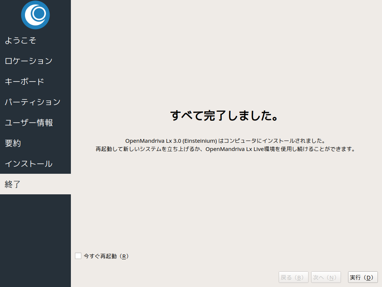The height and width of the screenshot is (287, 382).
Task: Enable the 今すぐ再起動 (R) checkbox
Action: (x=78, y=256)
